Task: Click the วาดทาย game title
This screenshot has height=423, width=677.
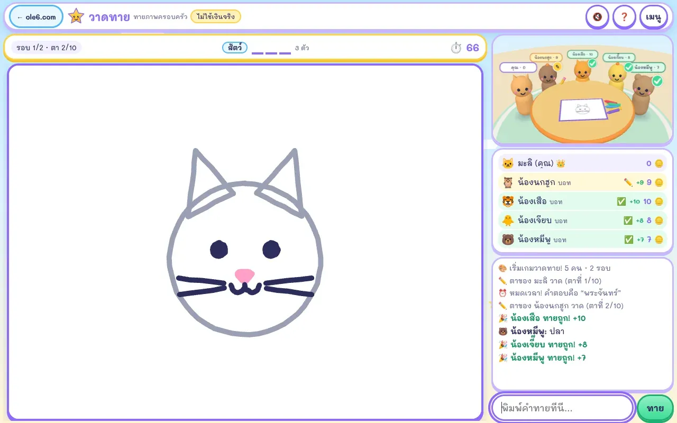Action: click(109, 17)
